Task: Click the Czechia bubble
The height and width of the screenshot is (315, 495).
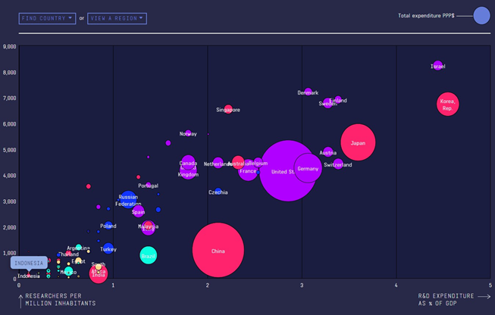Action: [218, 192]
